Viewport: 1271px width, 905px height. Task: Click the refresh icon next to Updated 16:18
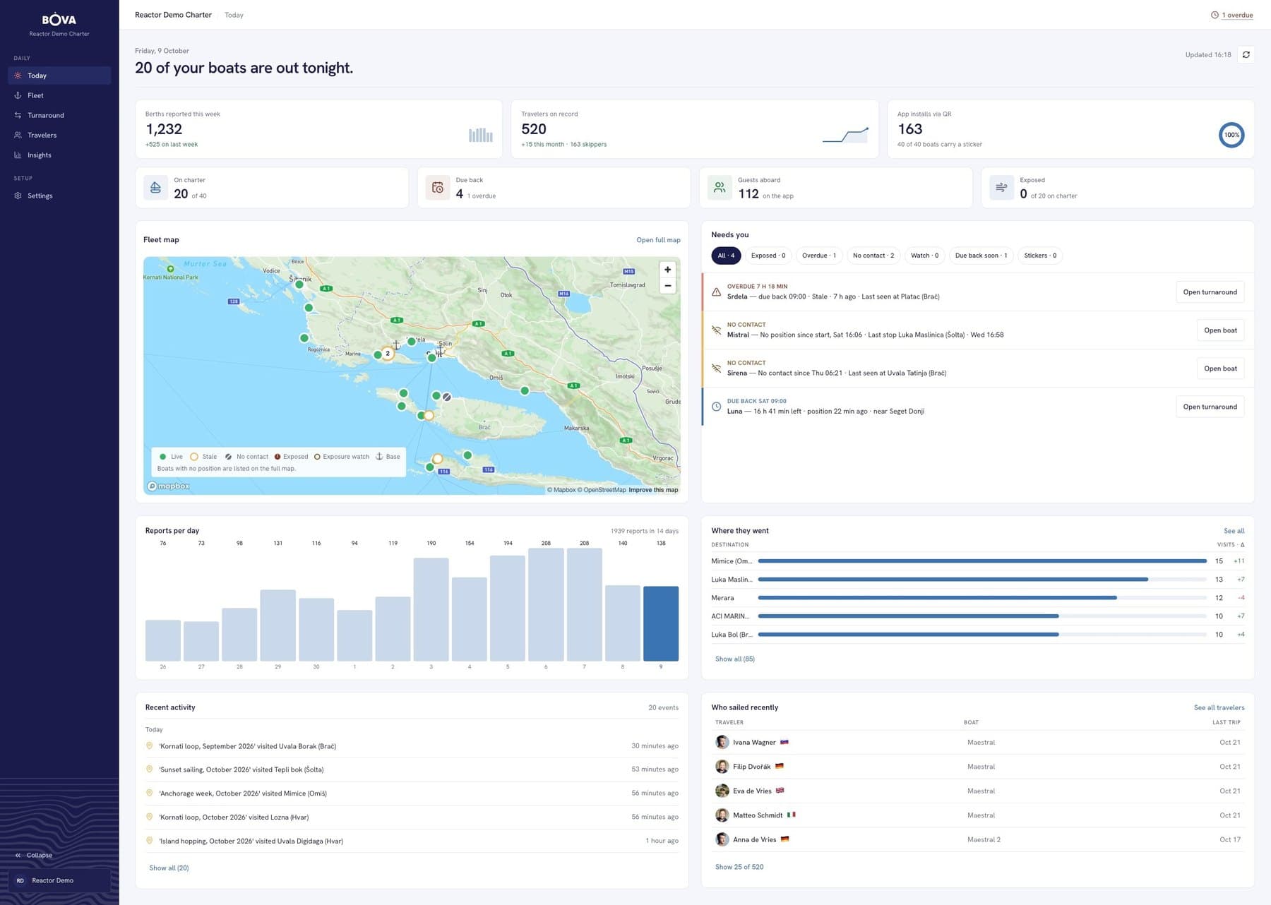[1246, 54]
